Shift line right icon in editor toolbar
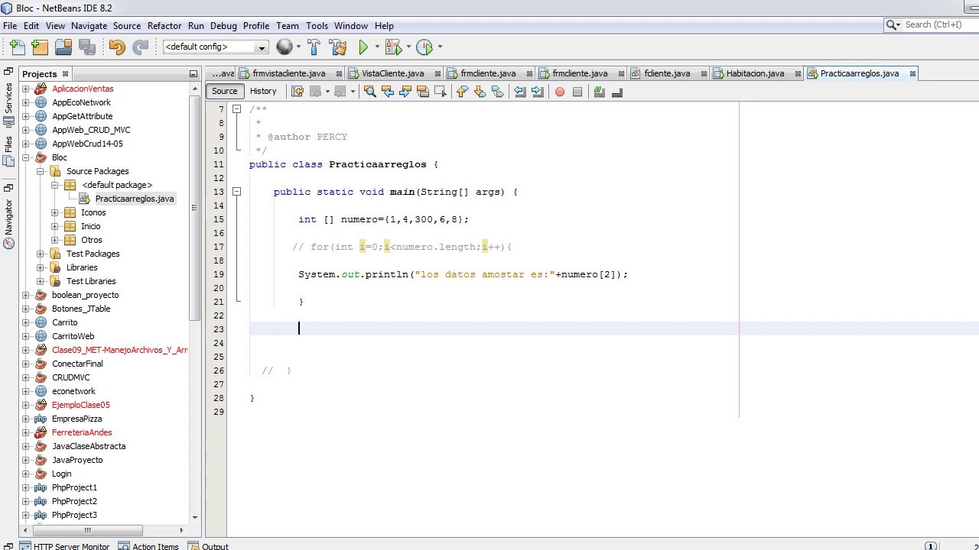The height and width of the screenshot is (550, 979). (538, 92)
